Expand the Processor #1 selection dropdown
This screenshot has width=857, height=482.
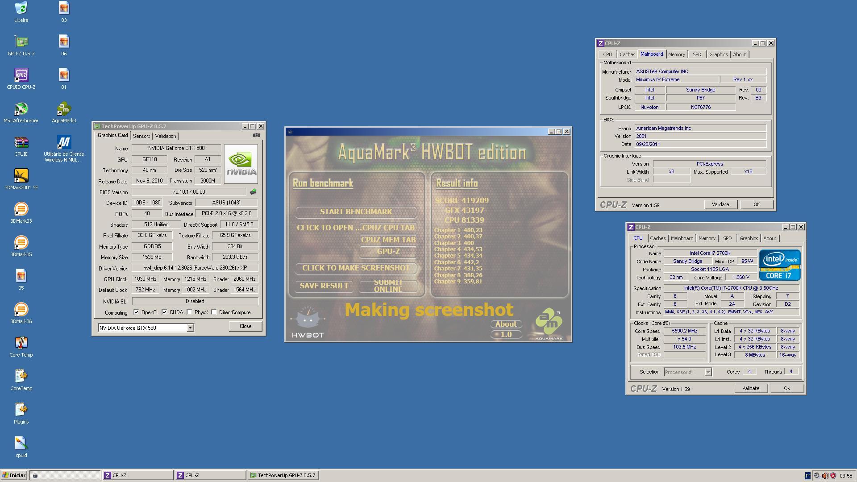click(x=707, y=372)
